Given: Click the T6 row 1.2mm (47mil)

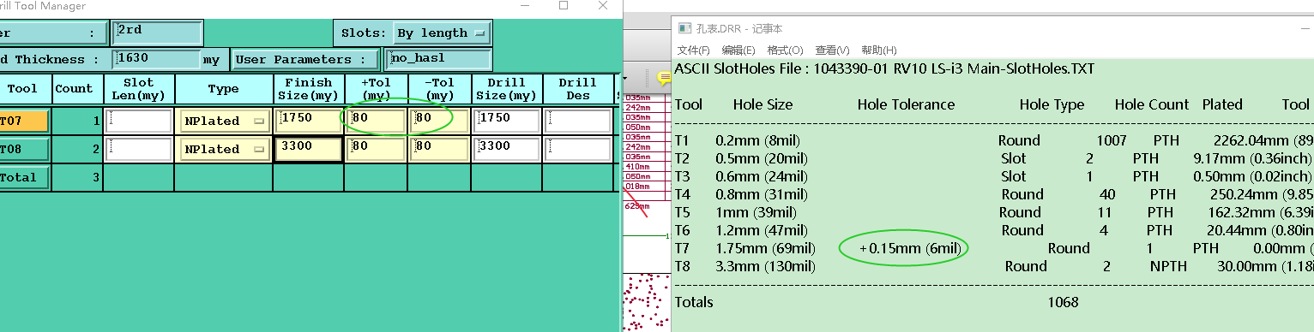Looking at the screenshot, I should coord(762,230).
